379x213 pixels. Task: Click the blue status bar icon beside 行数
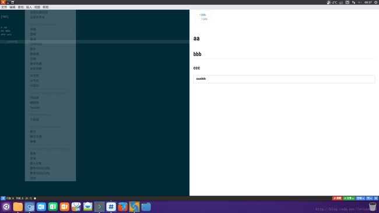click(x=3, y=198)
